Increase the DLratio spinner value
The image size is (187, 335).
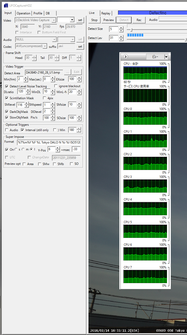pos(28,90)
